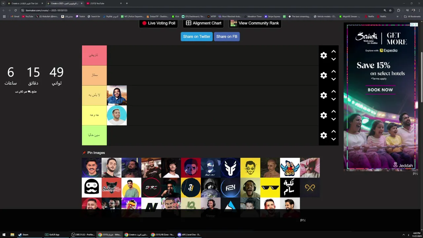This screenshot has height=238, width=423.
Task: Pick the BarryTube red logo image
Action: pyautogui.click(x=111, y=187)
